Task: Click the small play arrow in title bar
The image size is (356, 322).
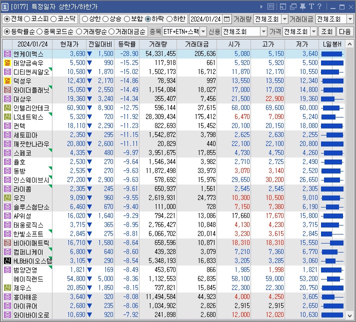Action: (x=261, y=7)
